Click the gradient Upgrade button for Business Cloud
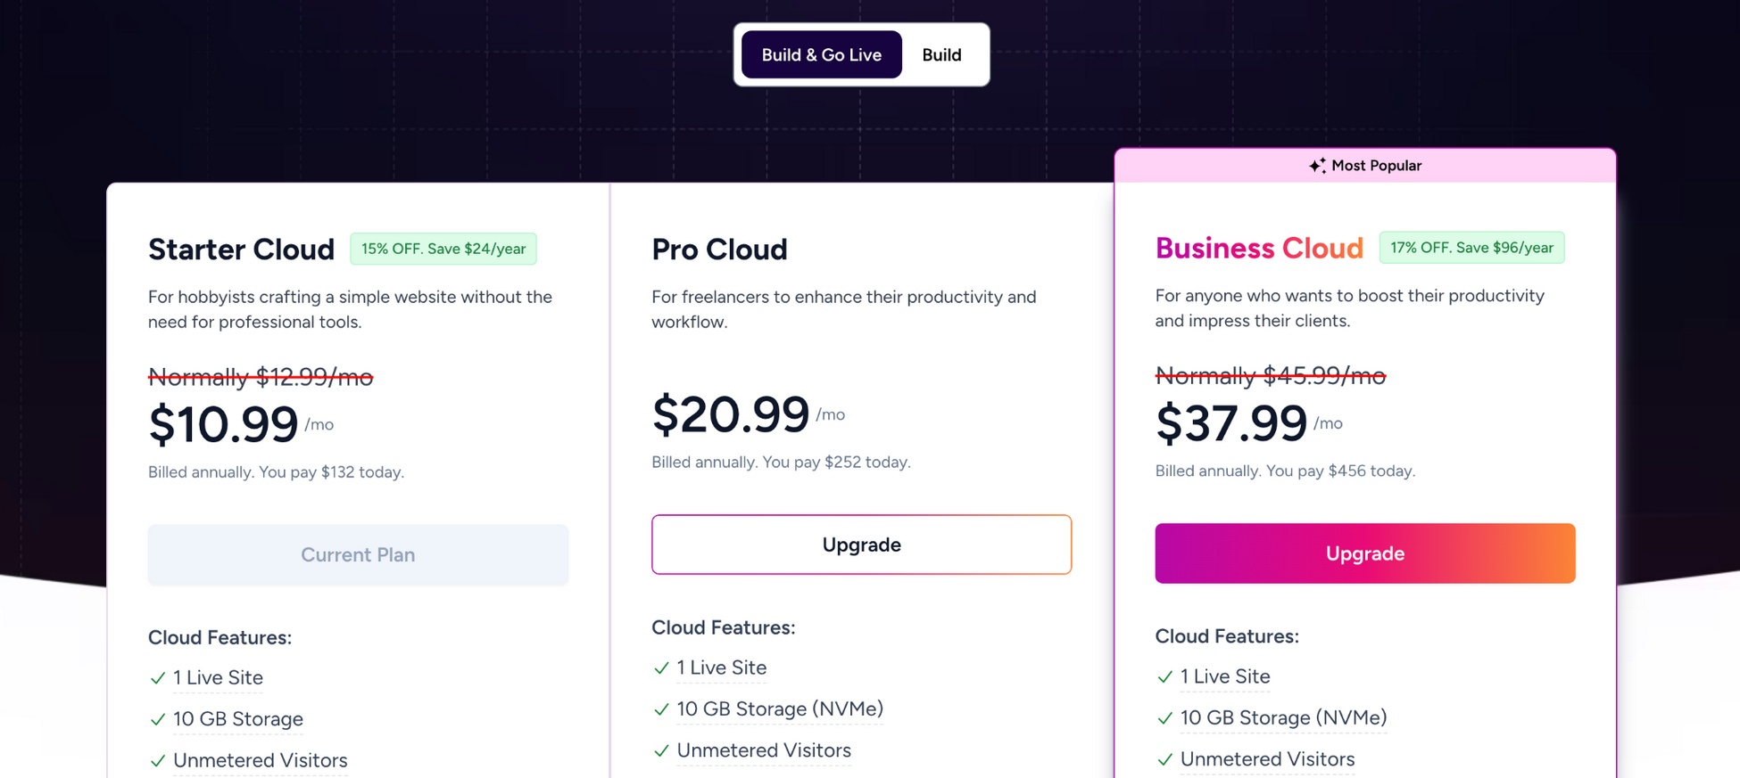Viewport: 1740px width, 778px height. (1364, 553)
